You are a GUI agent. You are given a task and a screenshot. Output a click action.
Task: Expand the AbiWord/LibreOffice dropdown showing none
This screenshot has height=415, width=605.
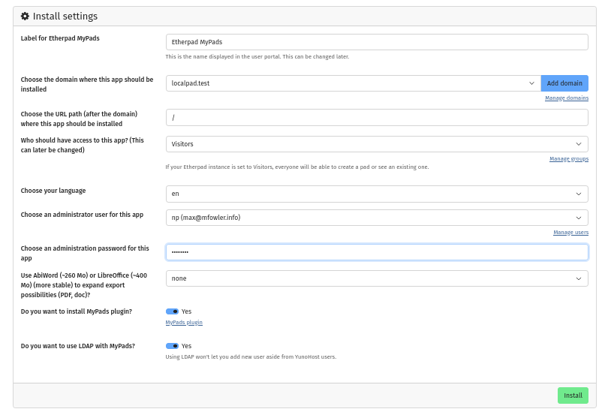coord(377,278)
